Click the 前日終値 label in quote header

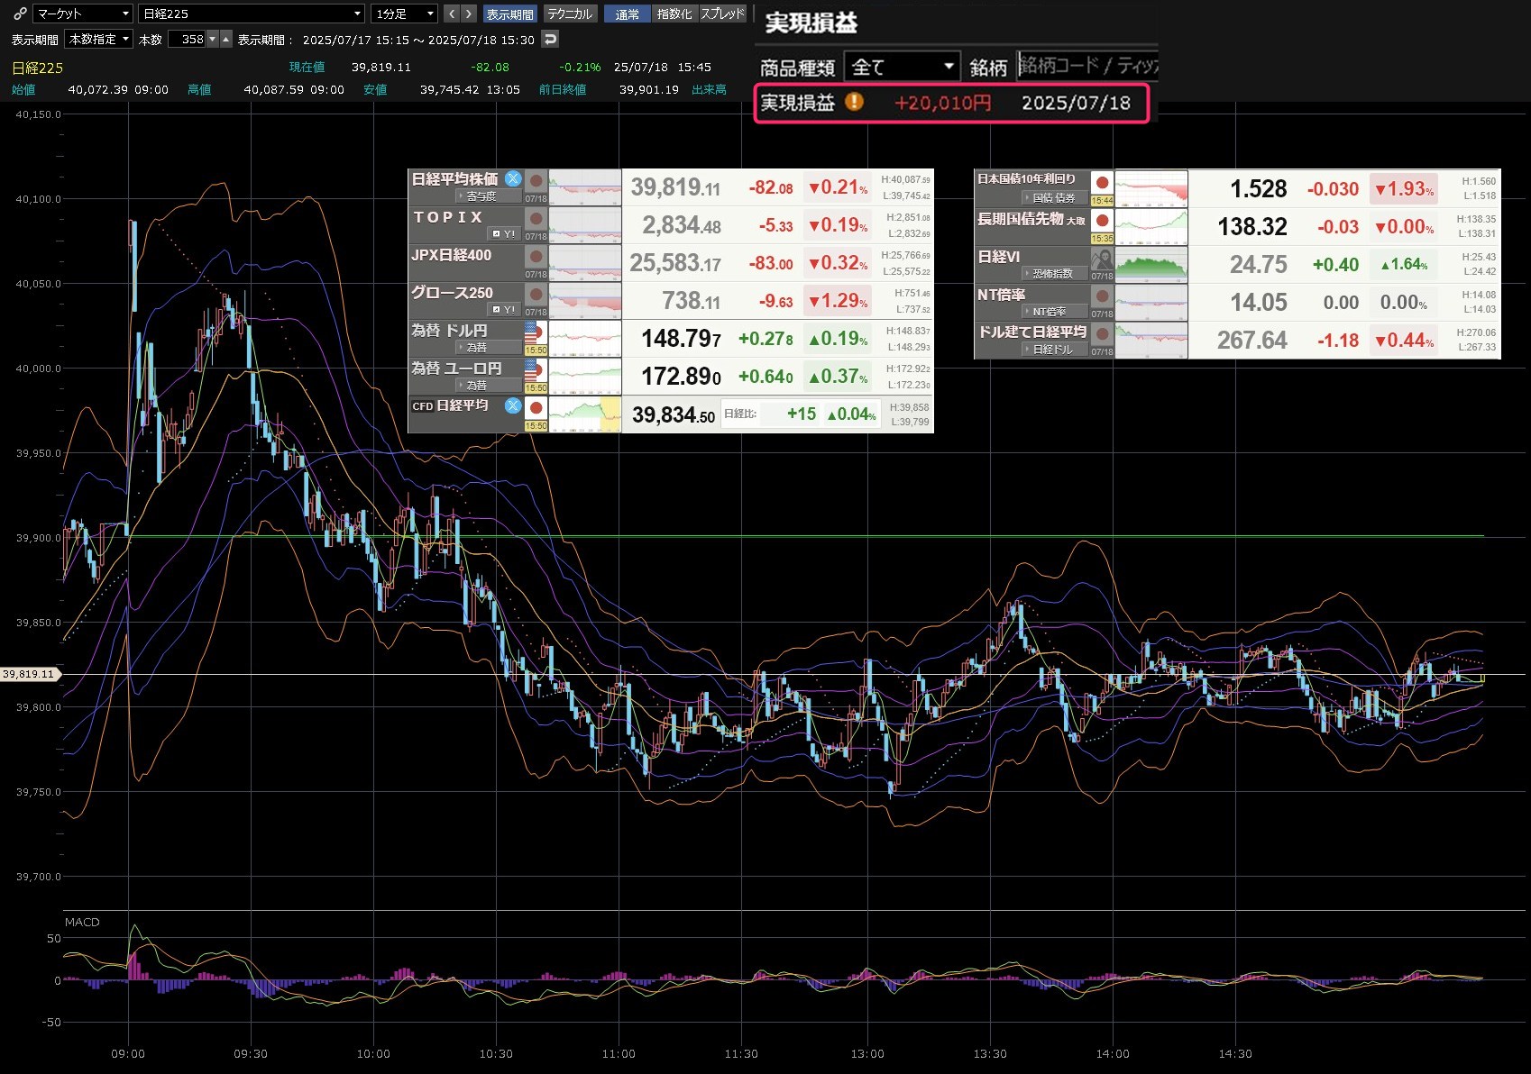(x=563, y=89)
